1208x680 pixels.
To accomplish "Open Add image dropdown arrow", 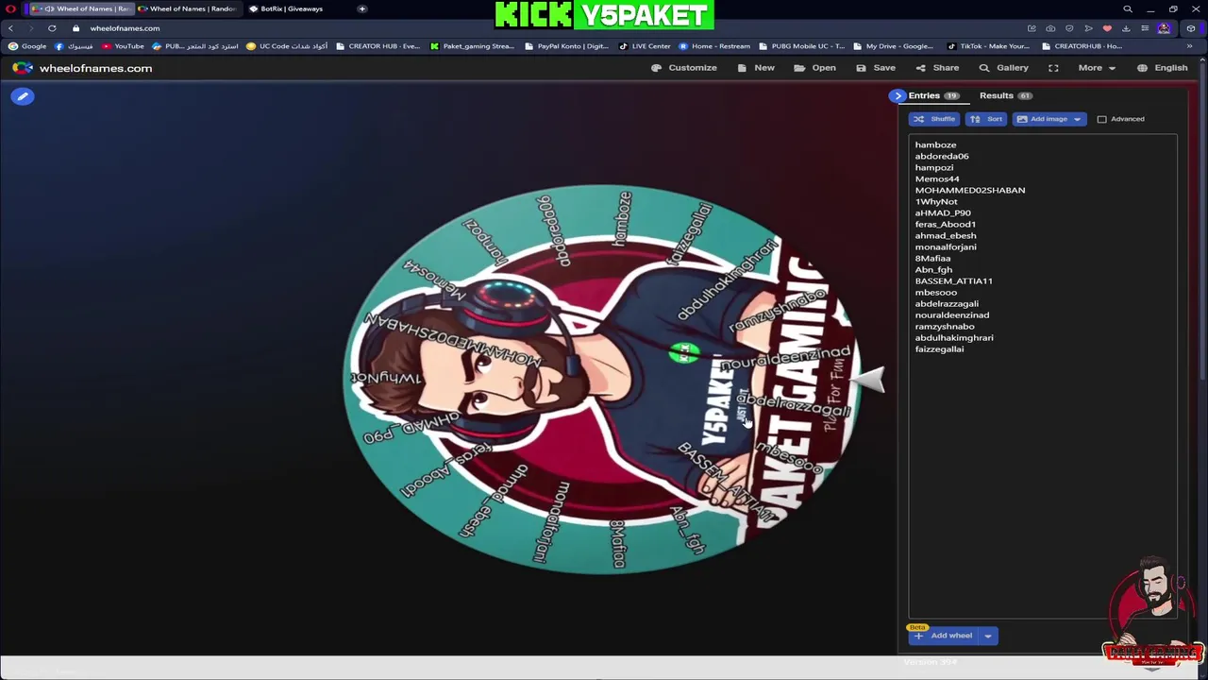I will click(x=1077, y=119).
